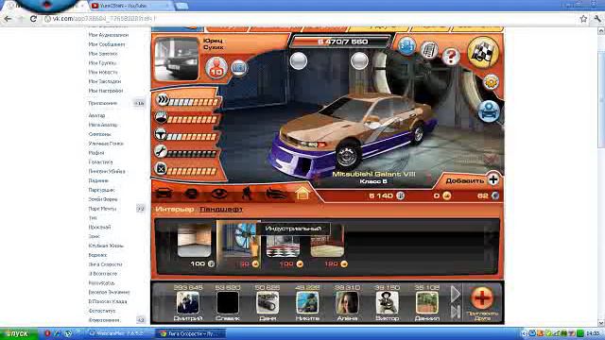Click the gold currency icon next to 0

(446, 195)
